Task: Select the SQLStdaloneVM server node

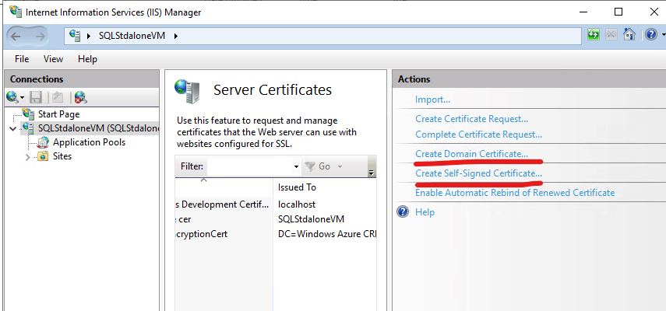Action: [x=99, y=128]
